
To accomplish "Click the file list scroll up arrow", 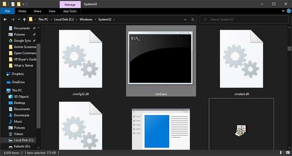I will pos(289,28).
